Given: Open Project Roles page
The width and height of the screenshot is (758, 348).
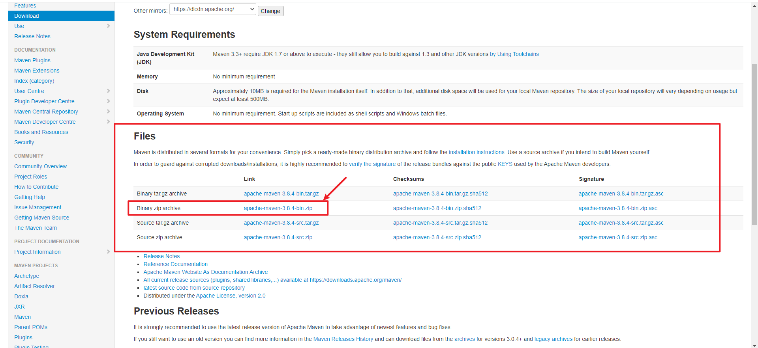Looking at the screenshot, I should tap(30, 177).
